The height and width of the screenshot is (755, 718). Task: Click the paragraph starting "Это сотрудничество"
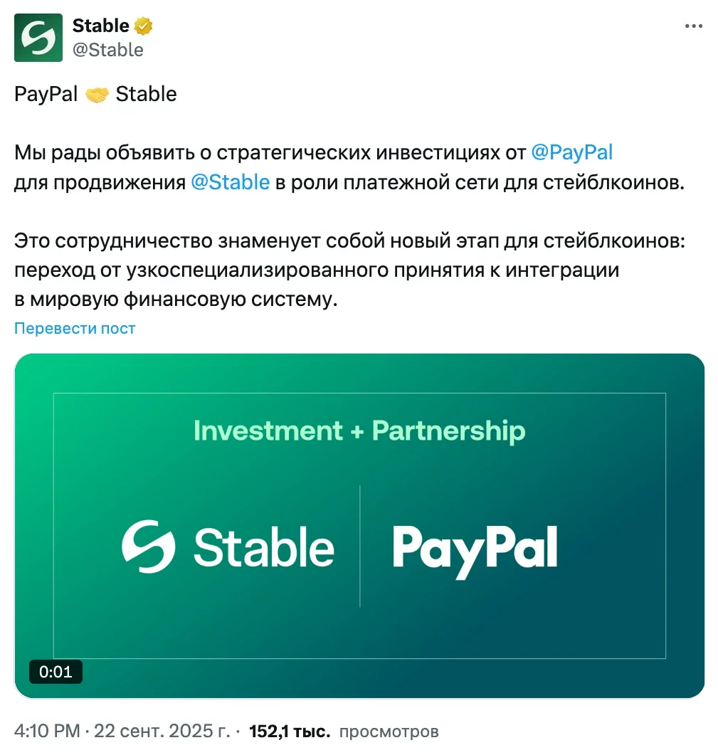(349, 270)
